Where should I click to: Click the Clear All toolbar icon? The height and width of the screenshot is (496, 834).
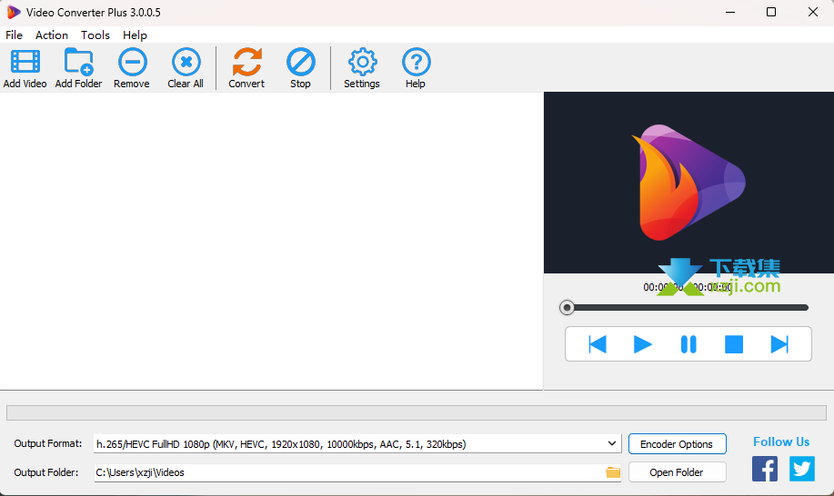point(186,62)
